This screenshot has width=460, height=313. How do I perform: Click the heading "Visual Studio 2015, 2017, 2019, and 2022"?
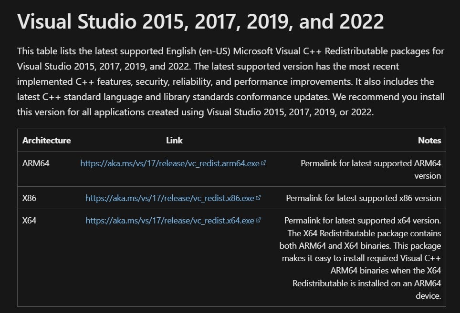coord(201,21)
